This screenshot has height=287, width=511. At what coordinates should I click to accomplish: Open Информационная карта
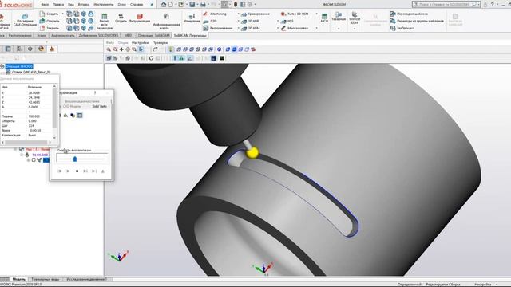tap(166, 22)
